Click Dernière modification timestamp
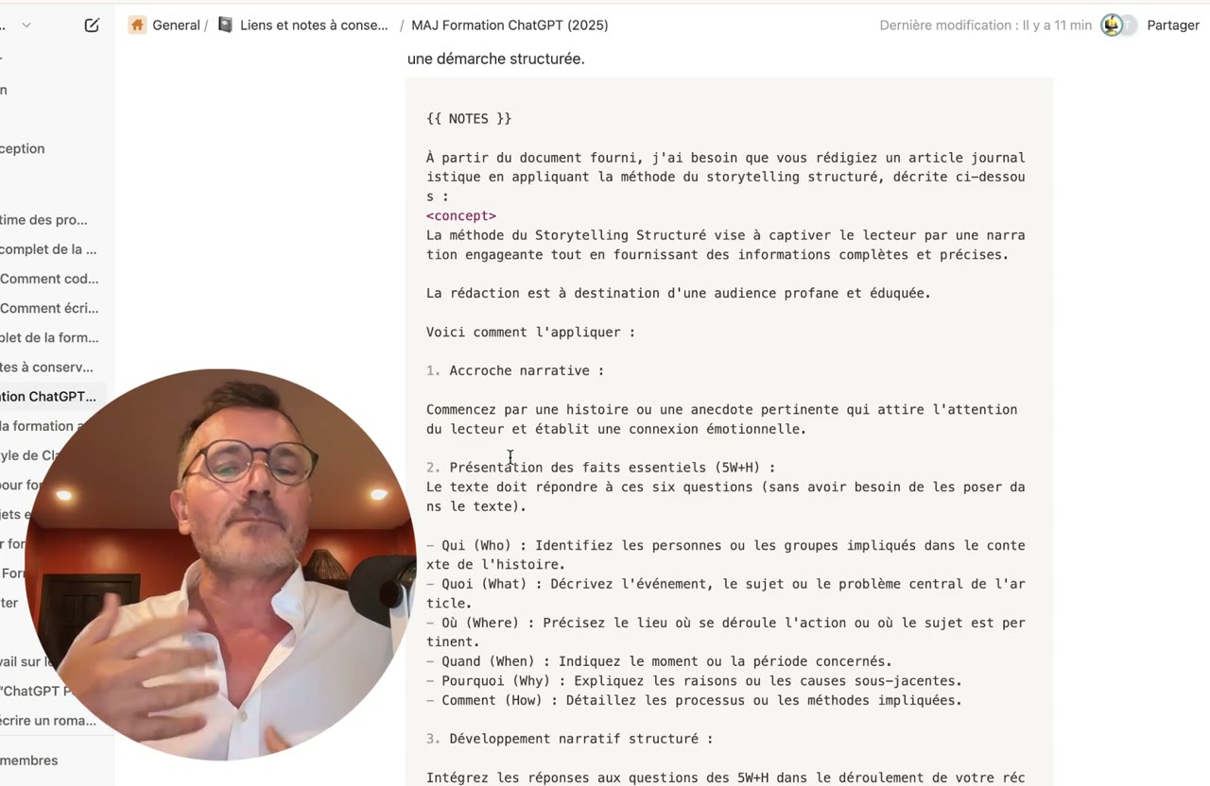The width and height of the screenshot is (1210, 786). (985, 26)
